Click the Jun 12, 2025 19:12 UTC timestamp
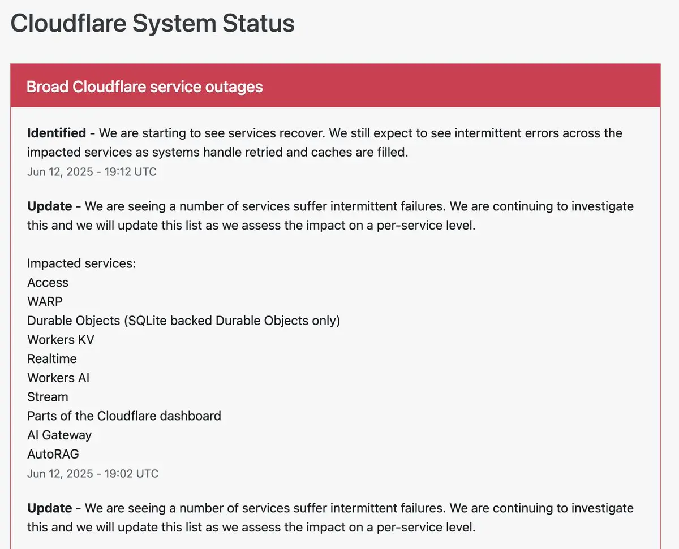Screen dimensions: 679x549 click(x=92, y=172)
